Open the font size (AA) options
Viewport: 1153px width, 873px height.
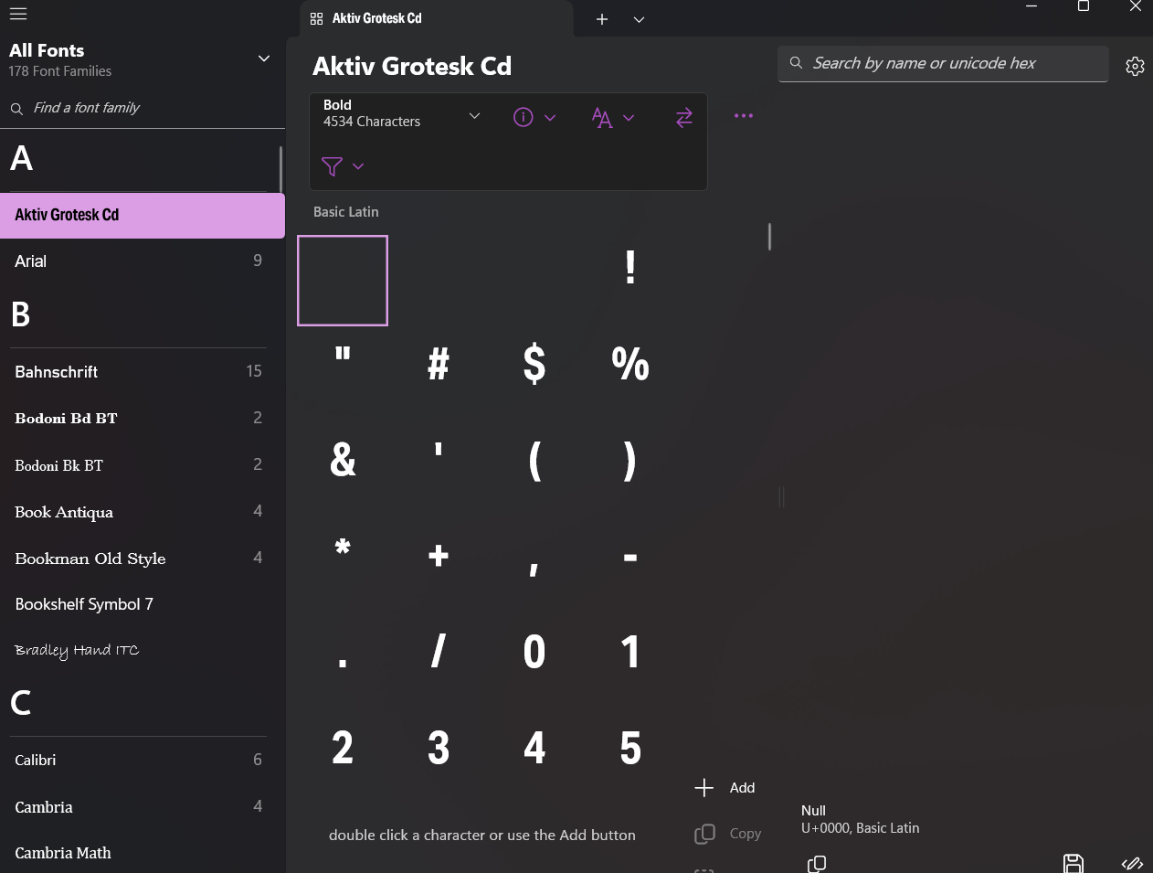pyautogui.click(x=602, y=117)
